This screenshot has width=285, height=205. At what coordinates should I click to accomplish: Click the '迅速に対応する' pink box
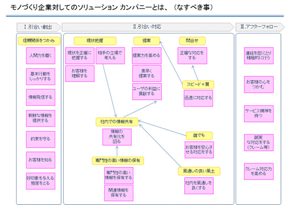click(x=198, y=98)
